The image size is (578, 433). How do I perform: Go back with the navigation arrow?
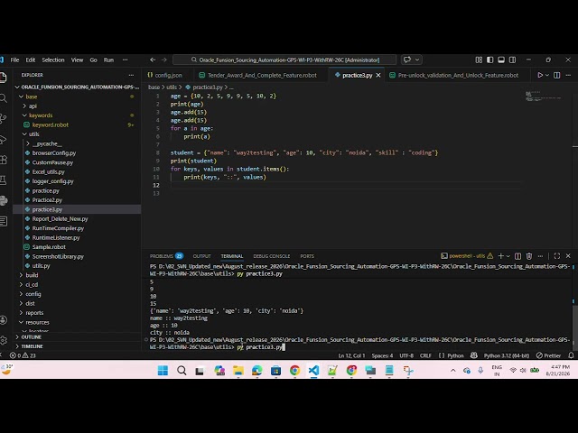(153, 60)
